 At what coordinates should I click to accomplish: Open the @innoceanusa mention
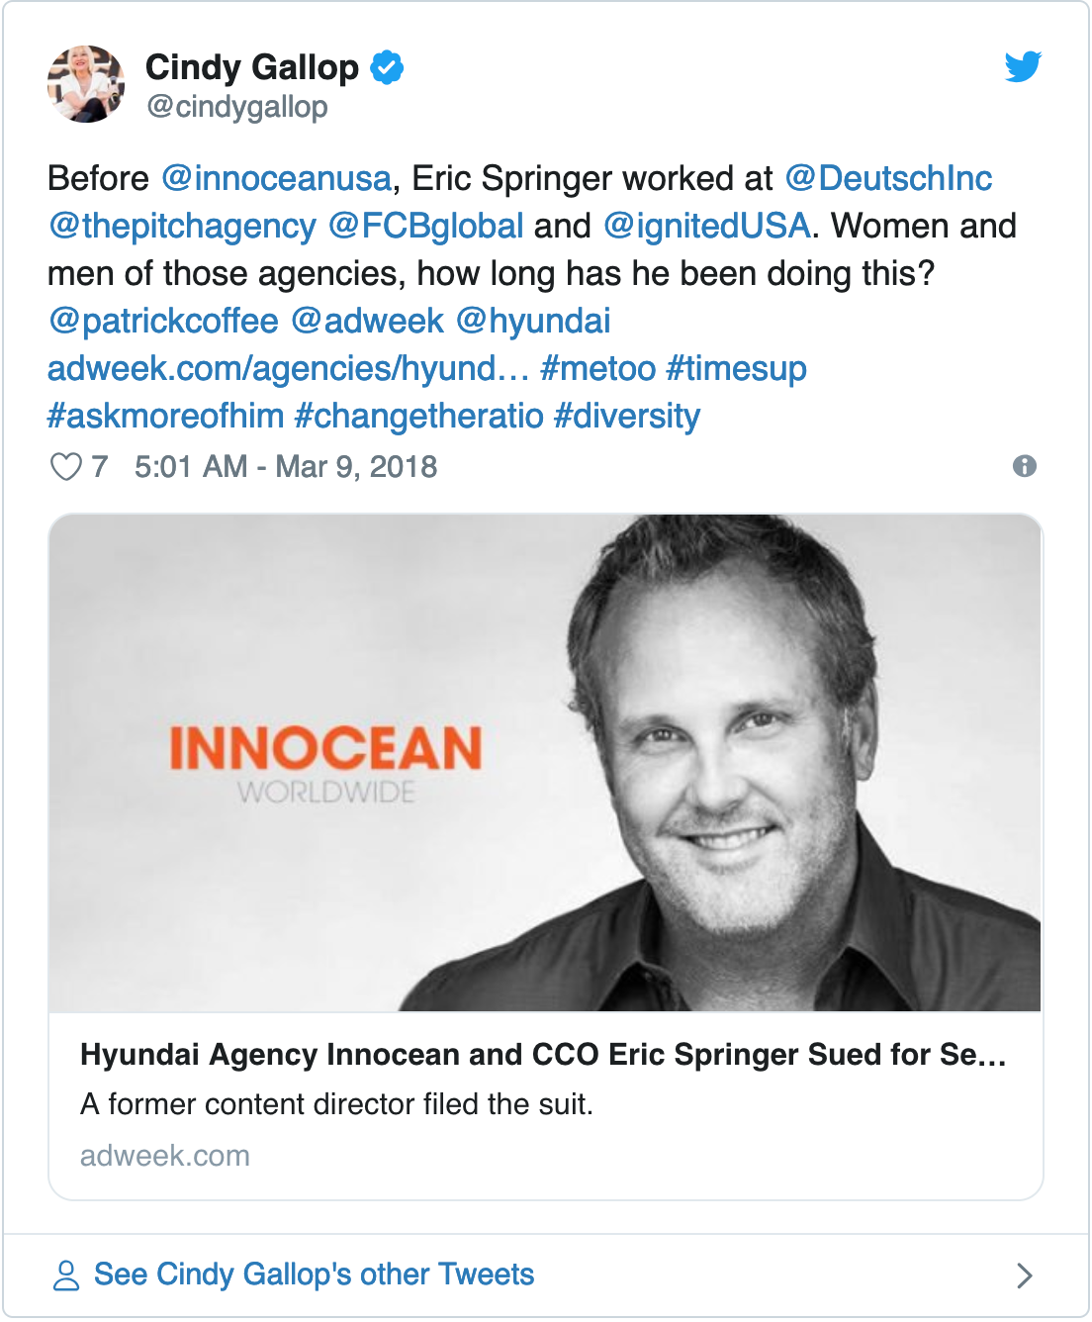(x=276, y=178)
